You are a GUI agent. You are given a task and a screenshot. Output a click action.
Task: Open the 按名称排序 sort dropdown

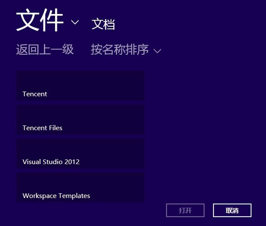click(x=126, y=50)
